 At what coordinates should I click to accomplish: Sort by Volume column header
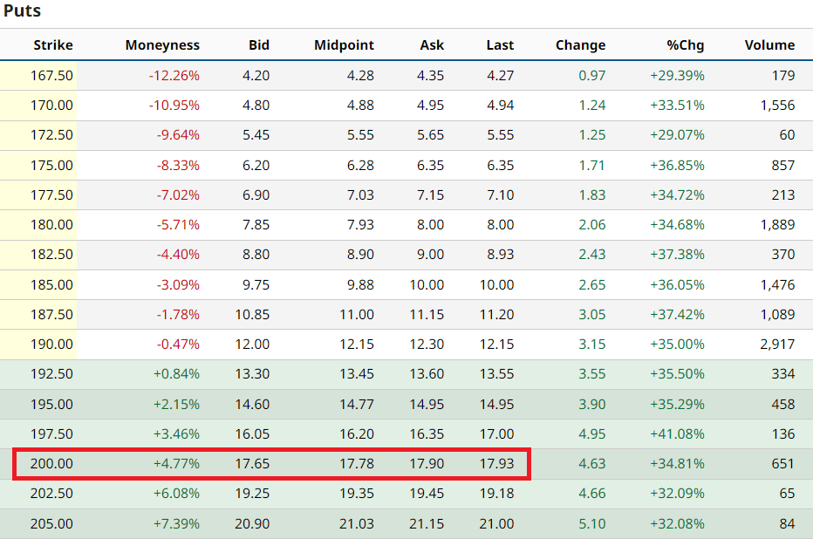tap(769, 45)
